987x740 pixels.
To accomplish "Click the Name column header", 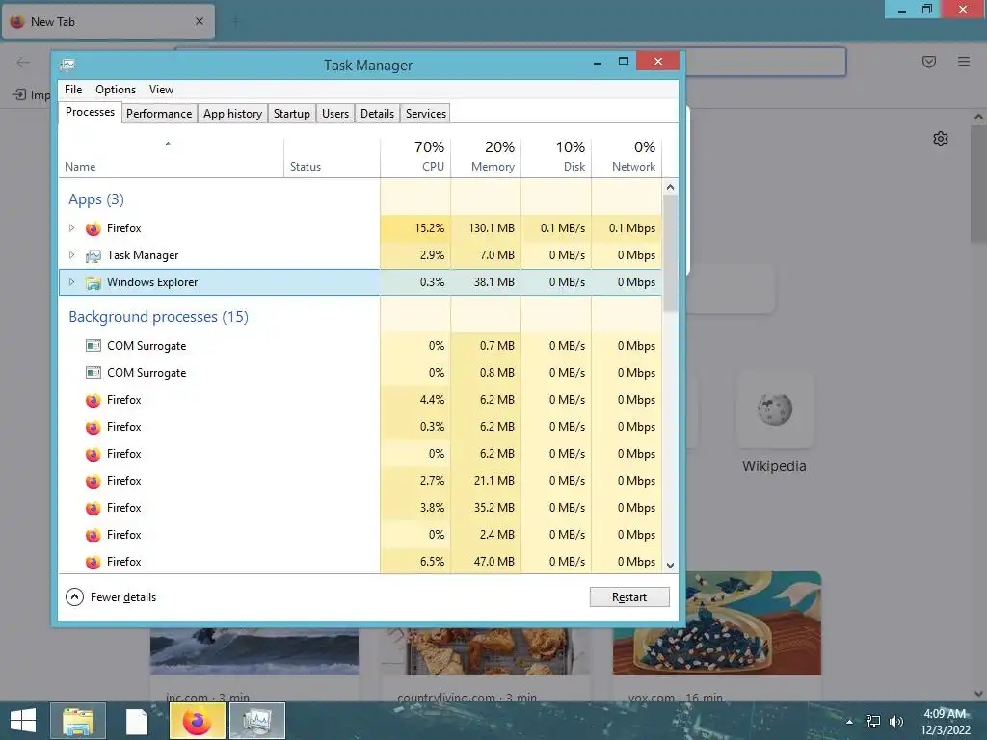I will tap(172, 155).
